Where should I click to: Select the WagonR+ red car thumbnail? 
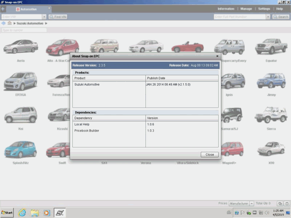232,149
